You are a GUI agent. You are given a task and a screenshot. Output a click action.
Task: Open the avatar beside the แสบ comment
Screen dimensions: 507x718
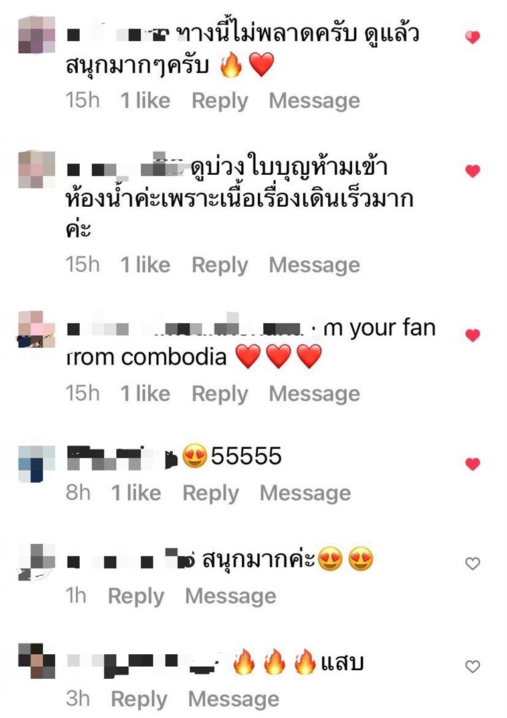[37, 661]
